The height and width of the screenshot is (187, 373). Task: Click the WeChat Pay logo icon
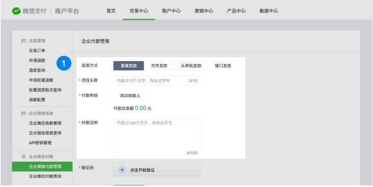16,11
